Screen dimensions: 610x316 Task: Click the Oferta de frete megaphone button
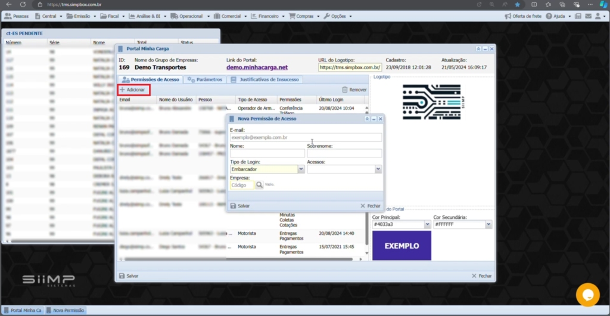523,16
